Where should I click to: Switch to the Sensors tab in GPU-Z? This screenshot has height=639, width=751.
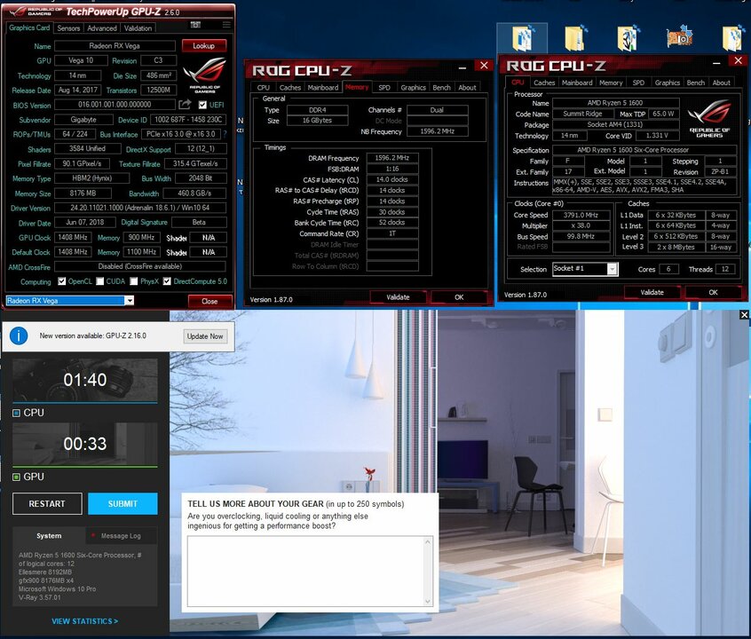click(68, 28)
